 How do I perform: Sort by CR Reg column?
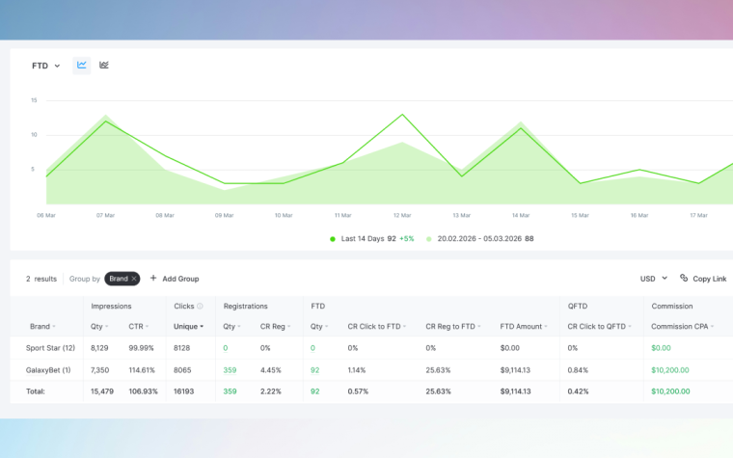pos(275,326)
